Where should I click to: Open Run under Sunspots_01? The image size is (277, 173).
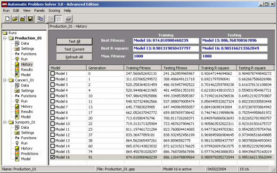tap(24, 143)
